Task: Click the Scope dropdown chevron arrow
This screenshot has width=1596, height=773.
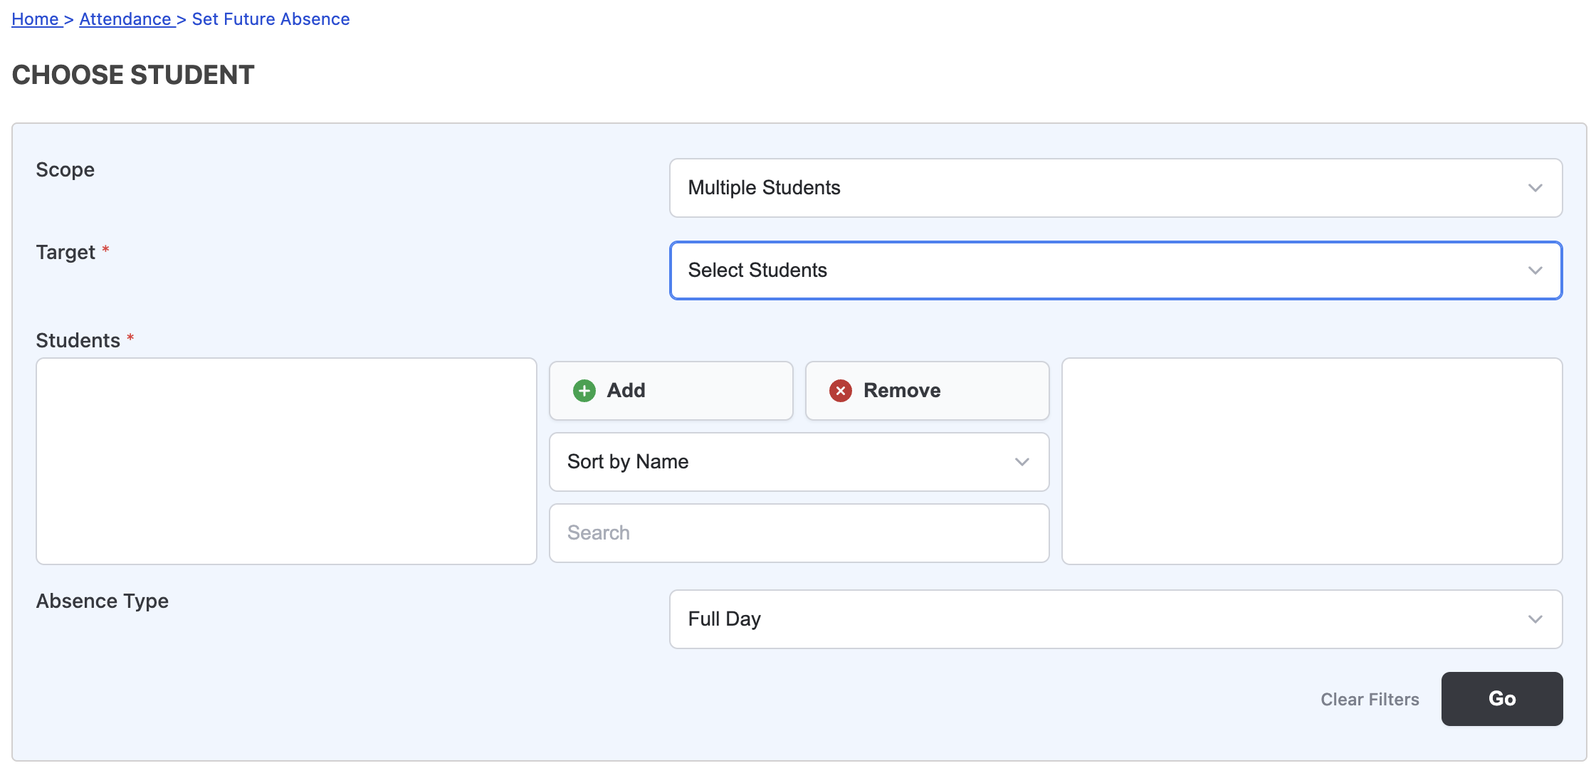Action: (1535, 188)
